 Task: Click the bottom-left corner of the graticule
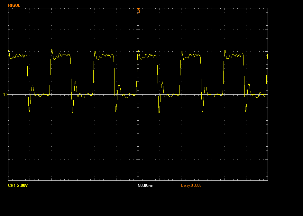8,180
